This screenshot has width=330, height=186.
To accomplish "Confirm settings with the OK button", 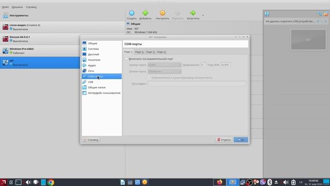I will tap(241, 139).
